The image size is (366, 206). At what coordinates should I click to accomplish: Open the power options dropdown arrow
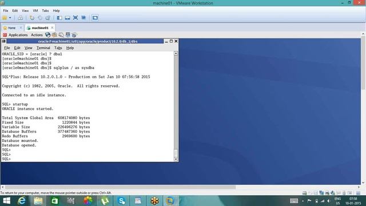tap(10, 18)
